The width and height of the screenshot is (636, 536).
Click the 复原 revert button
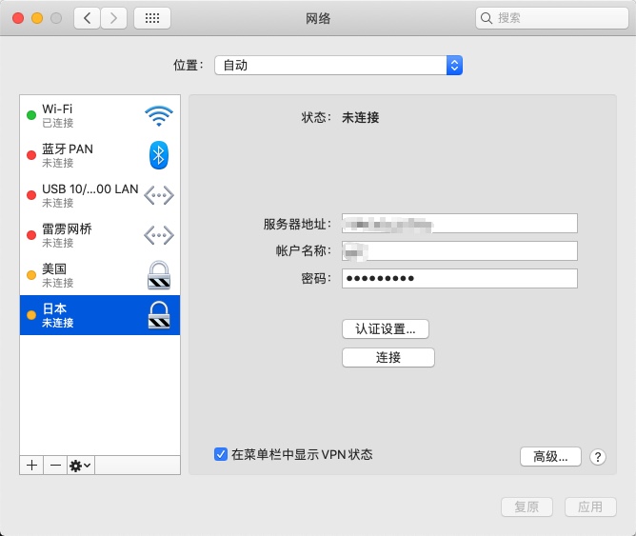(x=527, y=506)
